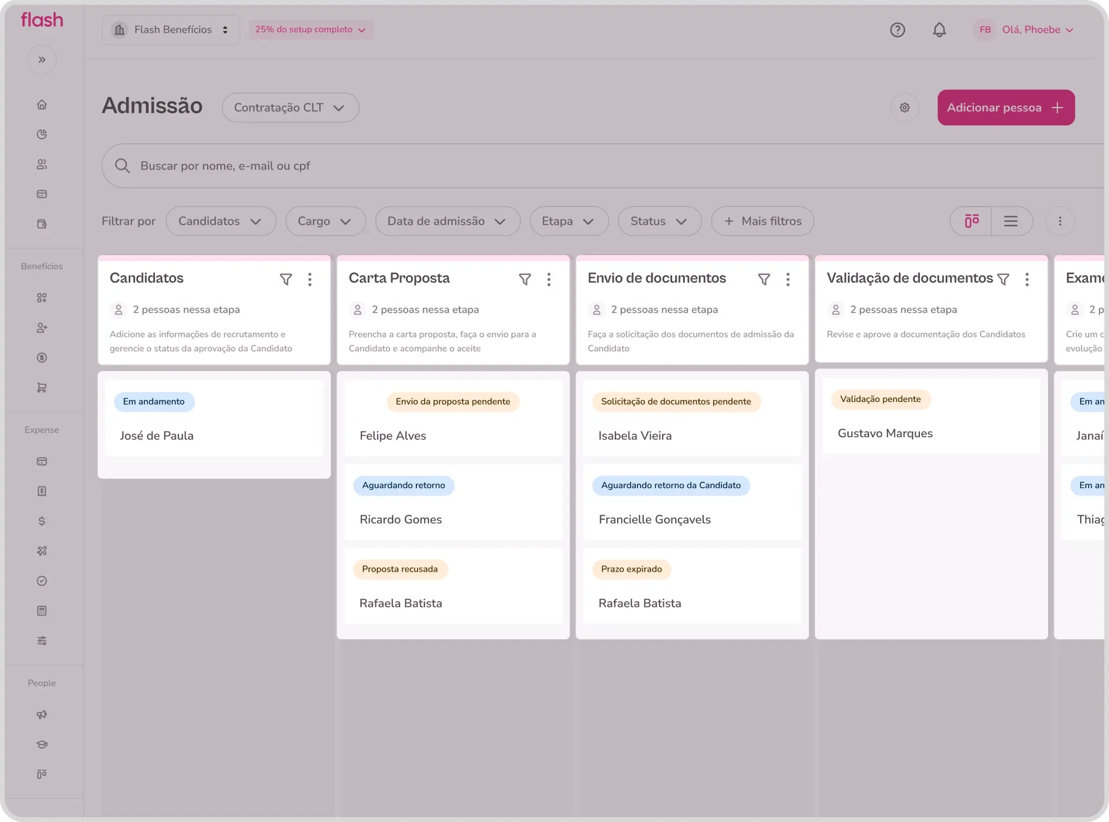Open the home icon in sidebar
1109x822 pixels.
42,105
